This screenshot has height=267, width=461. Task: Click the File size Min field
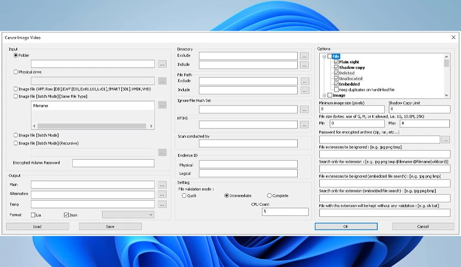(357, 123)
